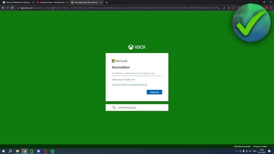Click Aanmelden met een beveiligingssleutel link
The image size is (274, 154).
(x=128, y=85)
